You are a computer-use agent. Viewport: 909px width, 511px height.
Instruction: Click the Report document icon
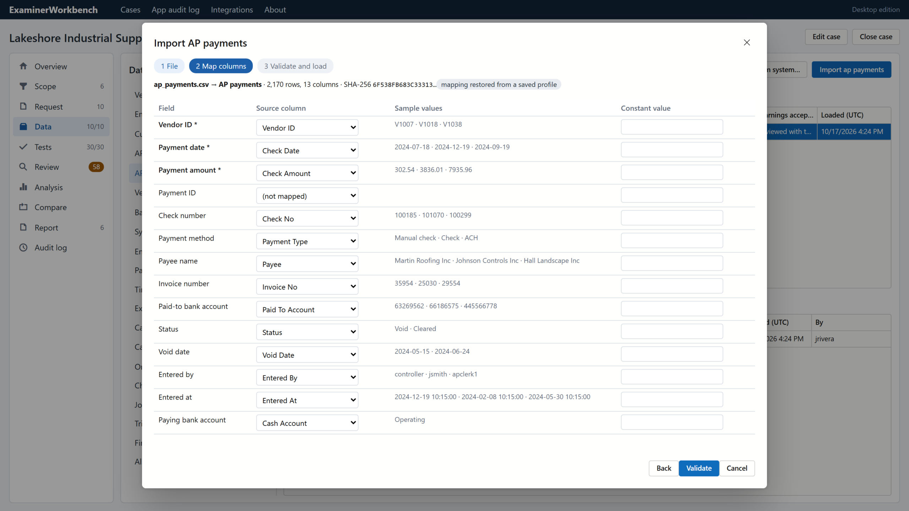click(23, 227)
